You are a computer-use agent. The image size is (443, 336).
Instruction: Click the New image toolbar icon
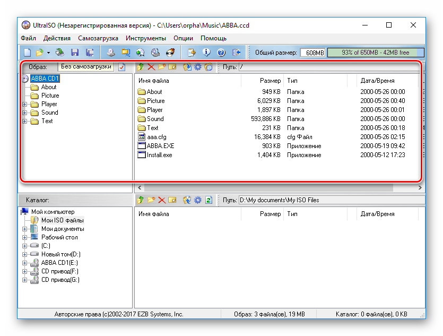pos(27,53)
